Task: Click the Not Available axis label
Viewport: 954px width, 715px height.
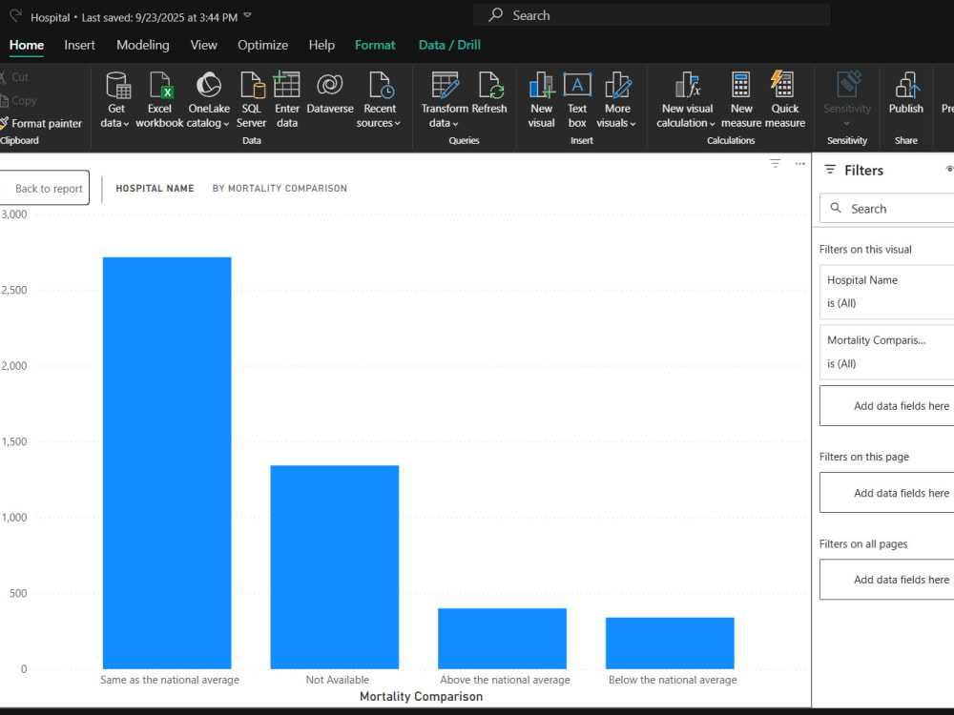Action: (337, 680)
